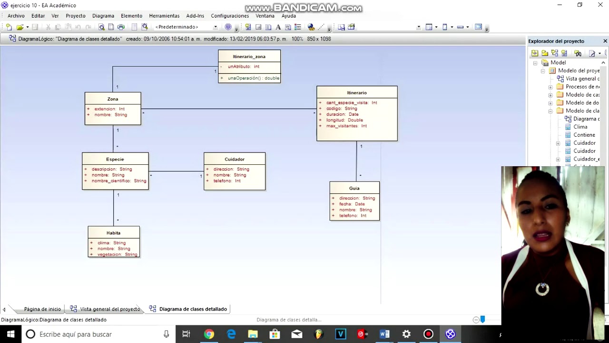Open the Herramientas menu
This screenshot has width=609, height=343.
coord(164,16)
